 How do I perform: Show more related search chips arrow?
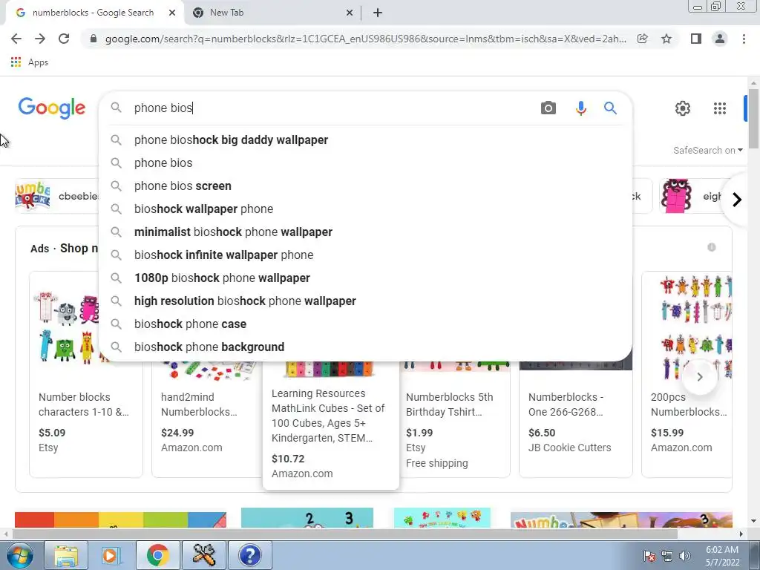tap(737, 199)
